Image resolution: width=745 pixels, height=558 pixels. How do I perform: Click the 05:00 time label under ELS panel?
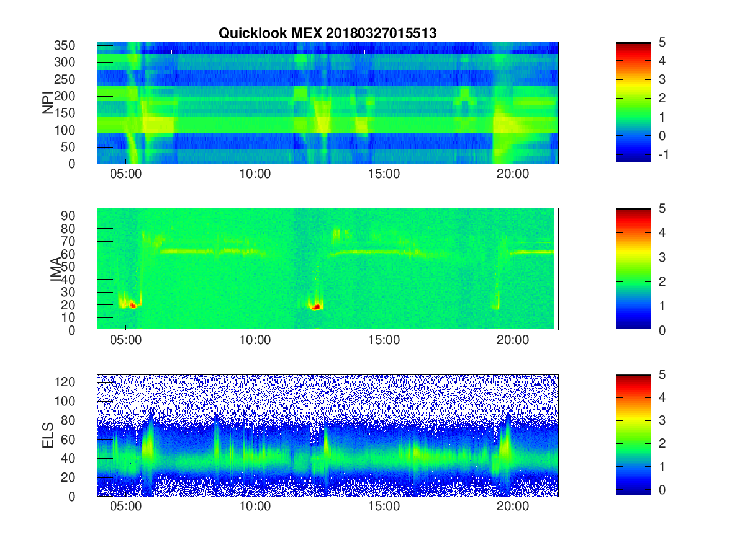point(125,507)
